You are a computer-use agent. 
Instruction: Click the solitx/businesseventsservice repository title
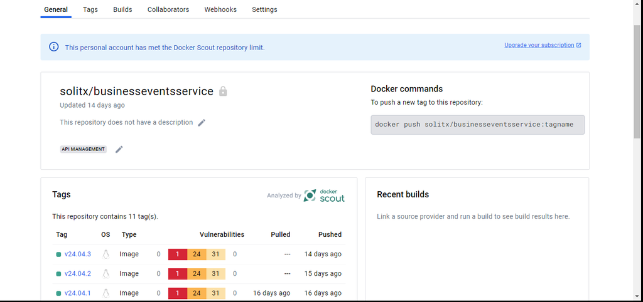pos(136,91)
